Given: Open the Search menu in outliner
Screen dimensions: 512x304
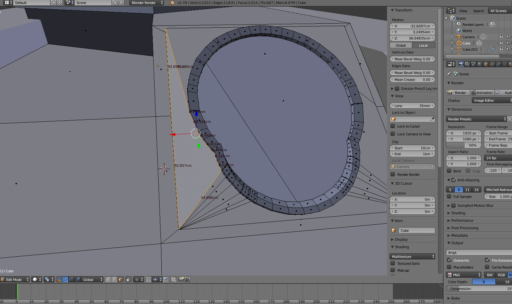Looking at the screenshot, I should coord(478,11).
